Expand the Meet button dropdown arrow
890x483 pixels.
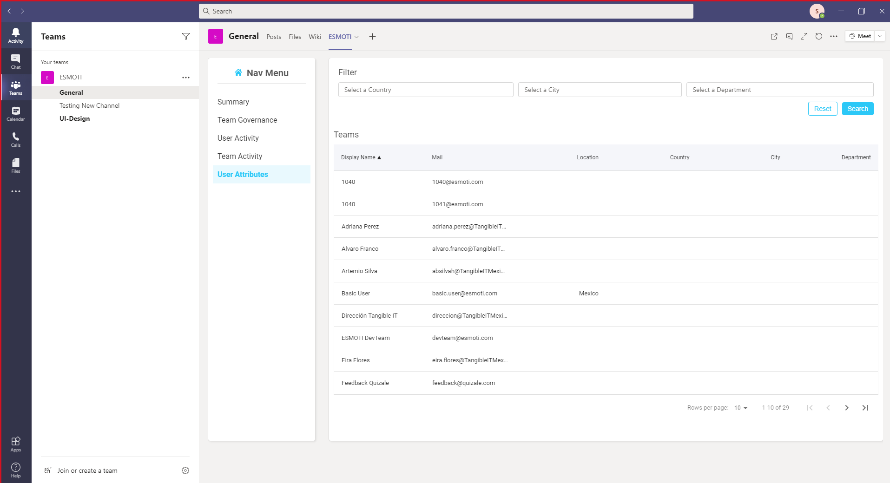880,36
